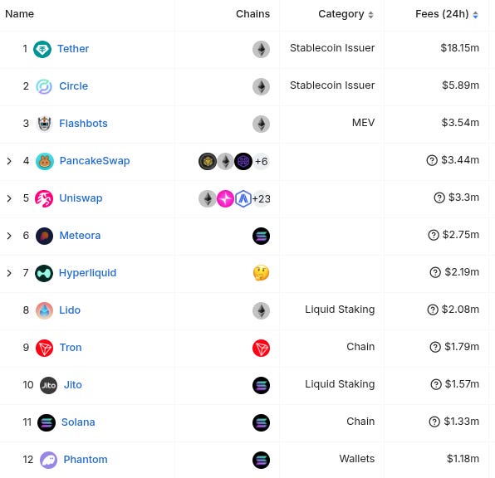Click the Flashbots robot logo icon
The height and width of the screenshot is (478, 495).
(45, 124)
